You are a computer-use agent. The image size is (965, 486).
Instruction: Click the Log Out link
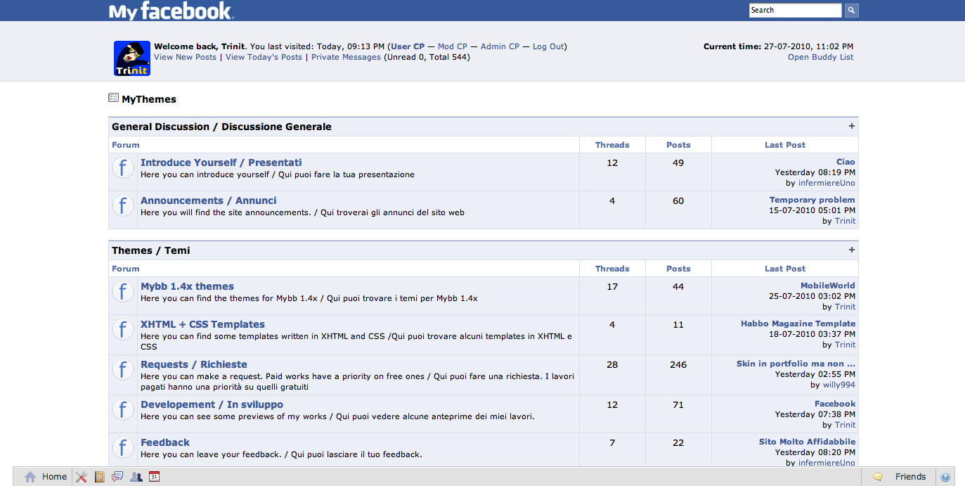pyautogui.click(x=548, y=46)
